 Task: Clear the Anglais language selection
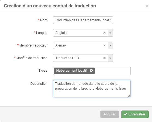coord(104,33)
